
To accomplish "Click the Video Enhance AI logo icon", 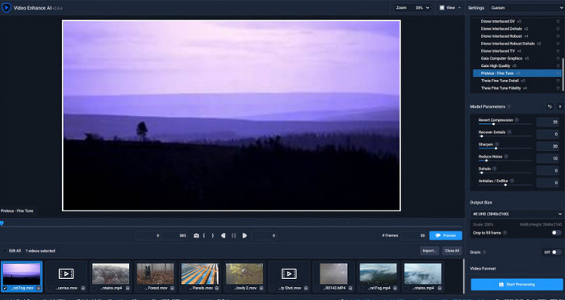I will click(6, 7).
